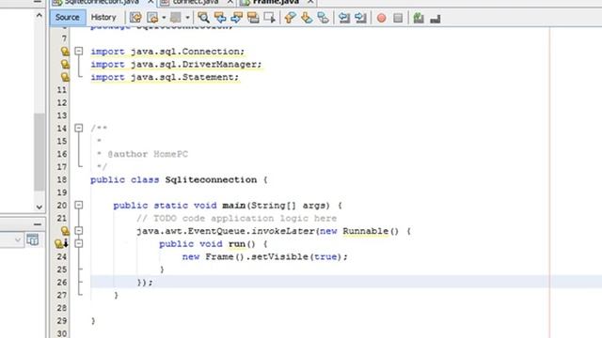Screen dimensions: 602x338
Task: Collapse the Javadoc comment fold at line 14
Action: pos(79,128)
